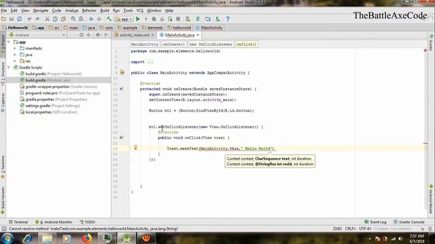The height and width of the screenshot is (244, 435).
Task: Select settings.gradle file
Action: [x=50, y=106]
